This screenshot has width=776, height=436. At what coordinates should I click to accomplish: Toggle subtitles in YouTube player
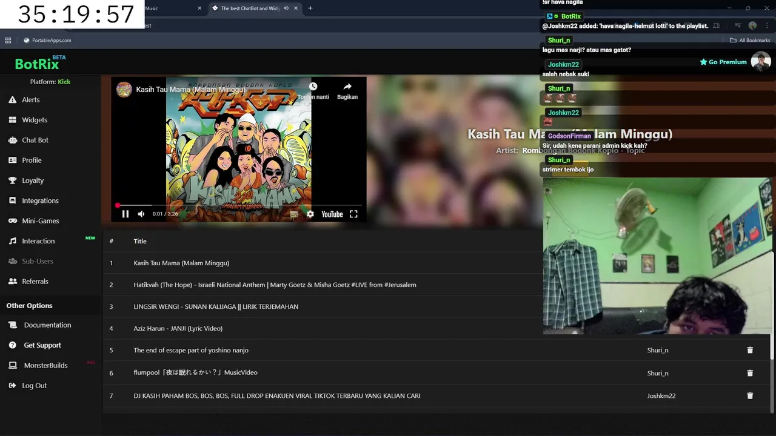tap(294, 214)
